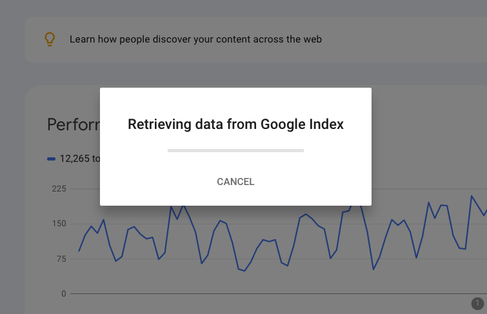
Task: Click the leftmost point of the blue line
Action: point(79,251)
